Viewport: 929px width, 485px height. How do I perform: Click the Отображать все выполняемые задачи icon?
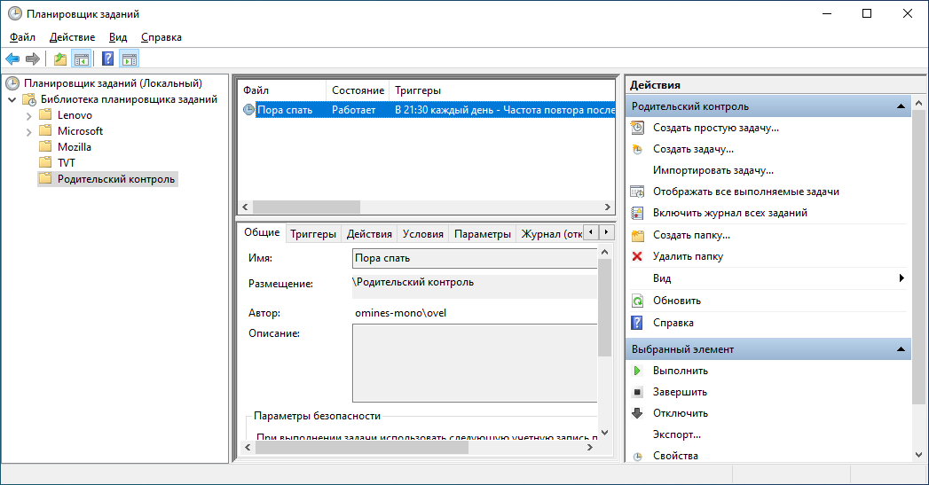(637, 192)
